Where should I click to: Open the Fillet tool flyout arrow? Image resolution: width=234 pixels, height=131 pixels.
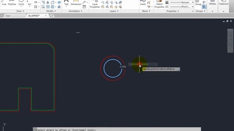[x=56, y=3]
